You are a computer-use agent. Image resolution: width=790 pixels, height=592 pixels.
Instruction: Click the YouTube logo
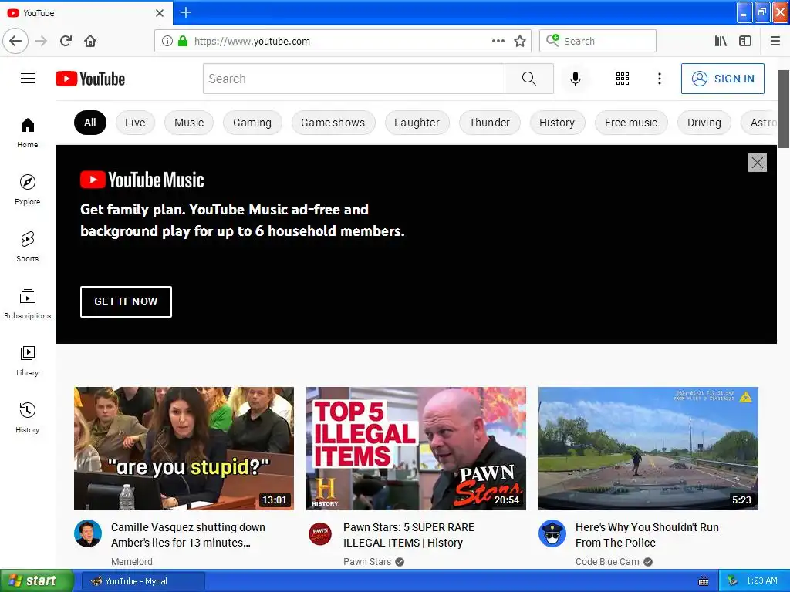click(x=90, y=79)
